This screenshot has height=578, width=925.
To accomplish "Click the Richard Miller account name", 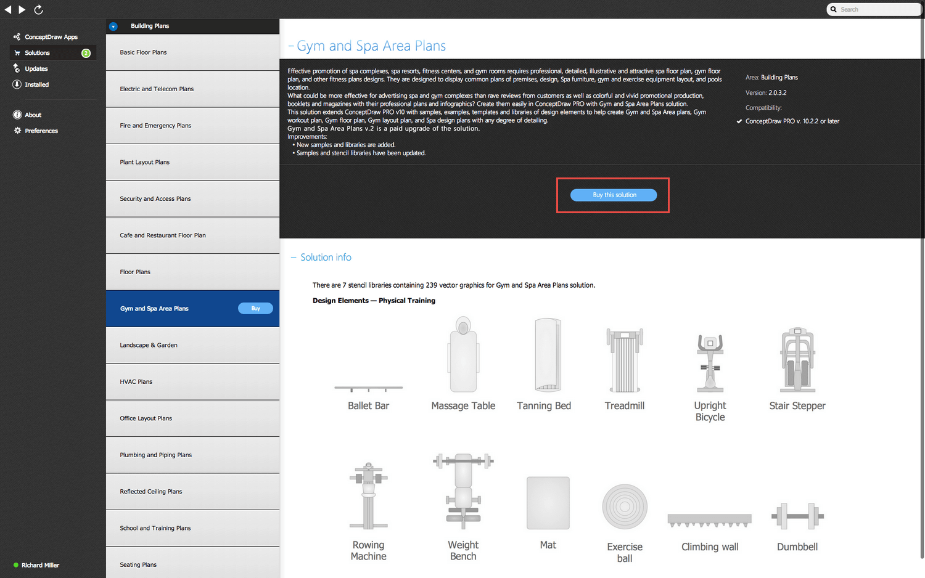I will tap(41, 565).
